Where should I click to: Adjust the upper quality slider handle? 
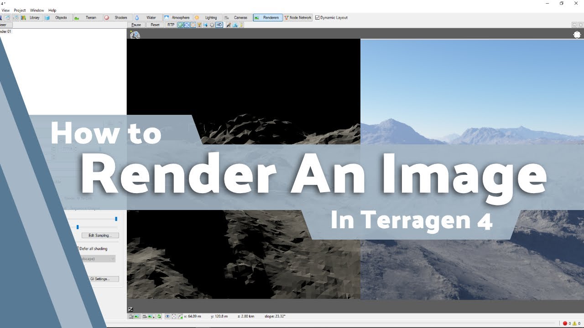116,219
